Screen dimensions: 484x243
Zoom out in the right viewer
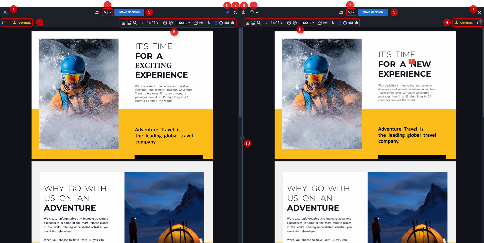[x=289, y=23]
